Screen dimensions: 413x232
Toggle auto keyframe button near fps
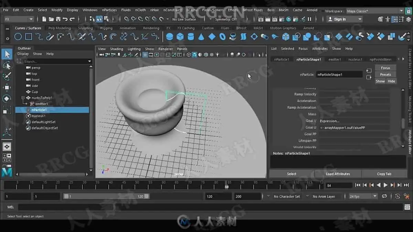click(x=398, y=196)
